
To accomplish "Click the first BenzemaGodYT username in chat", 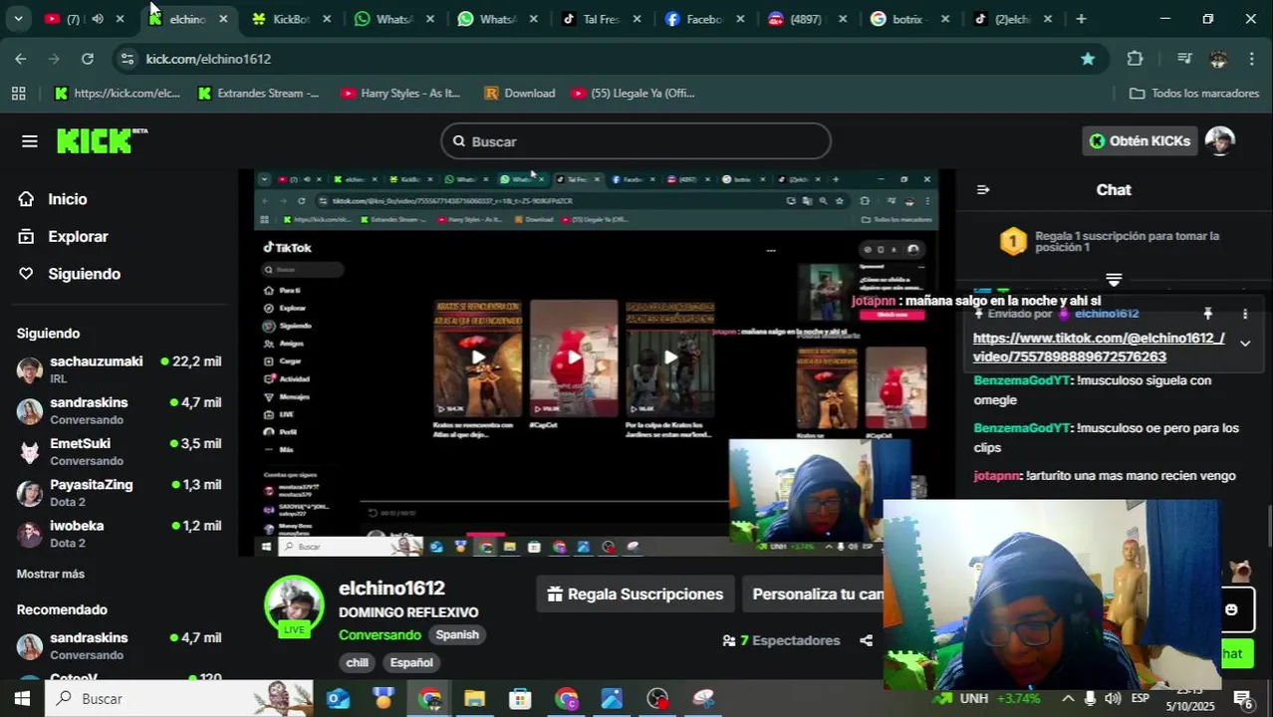I will (x=1022, y=380).
